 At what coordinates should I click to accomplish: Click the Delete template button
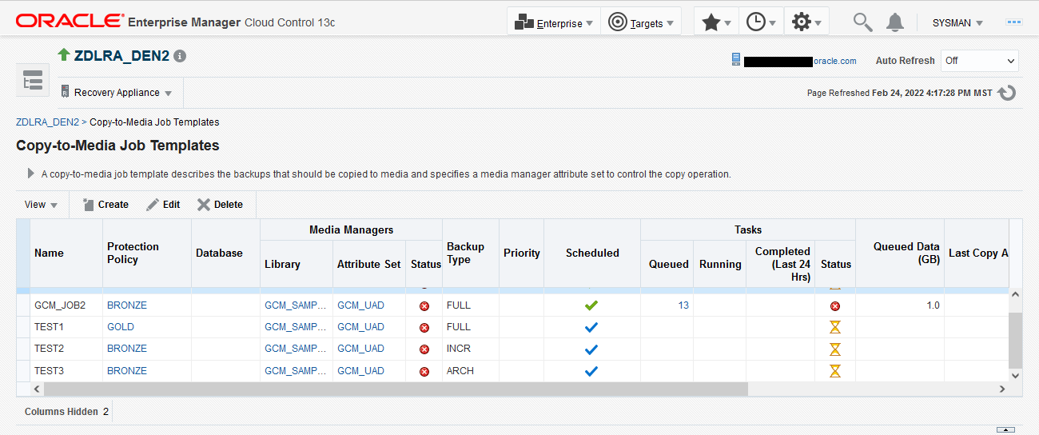[221, 205]
